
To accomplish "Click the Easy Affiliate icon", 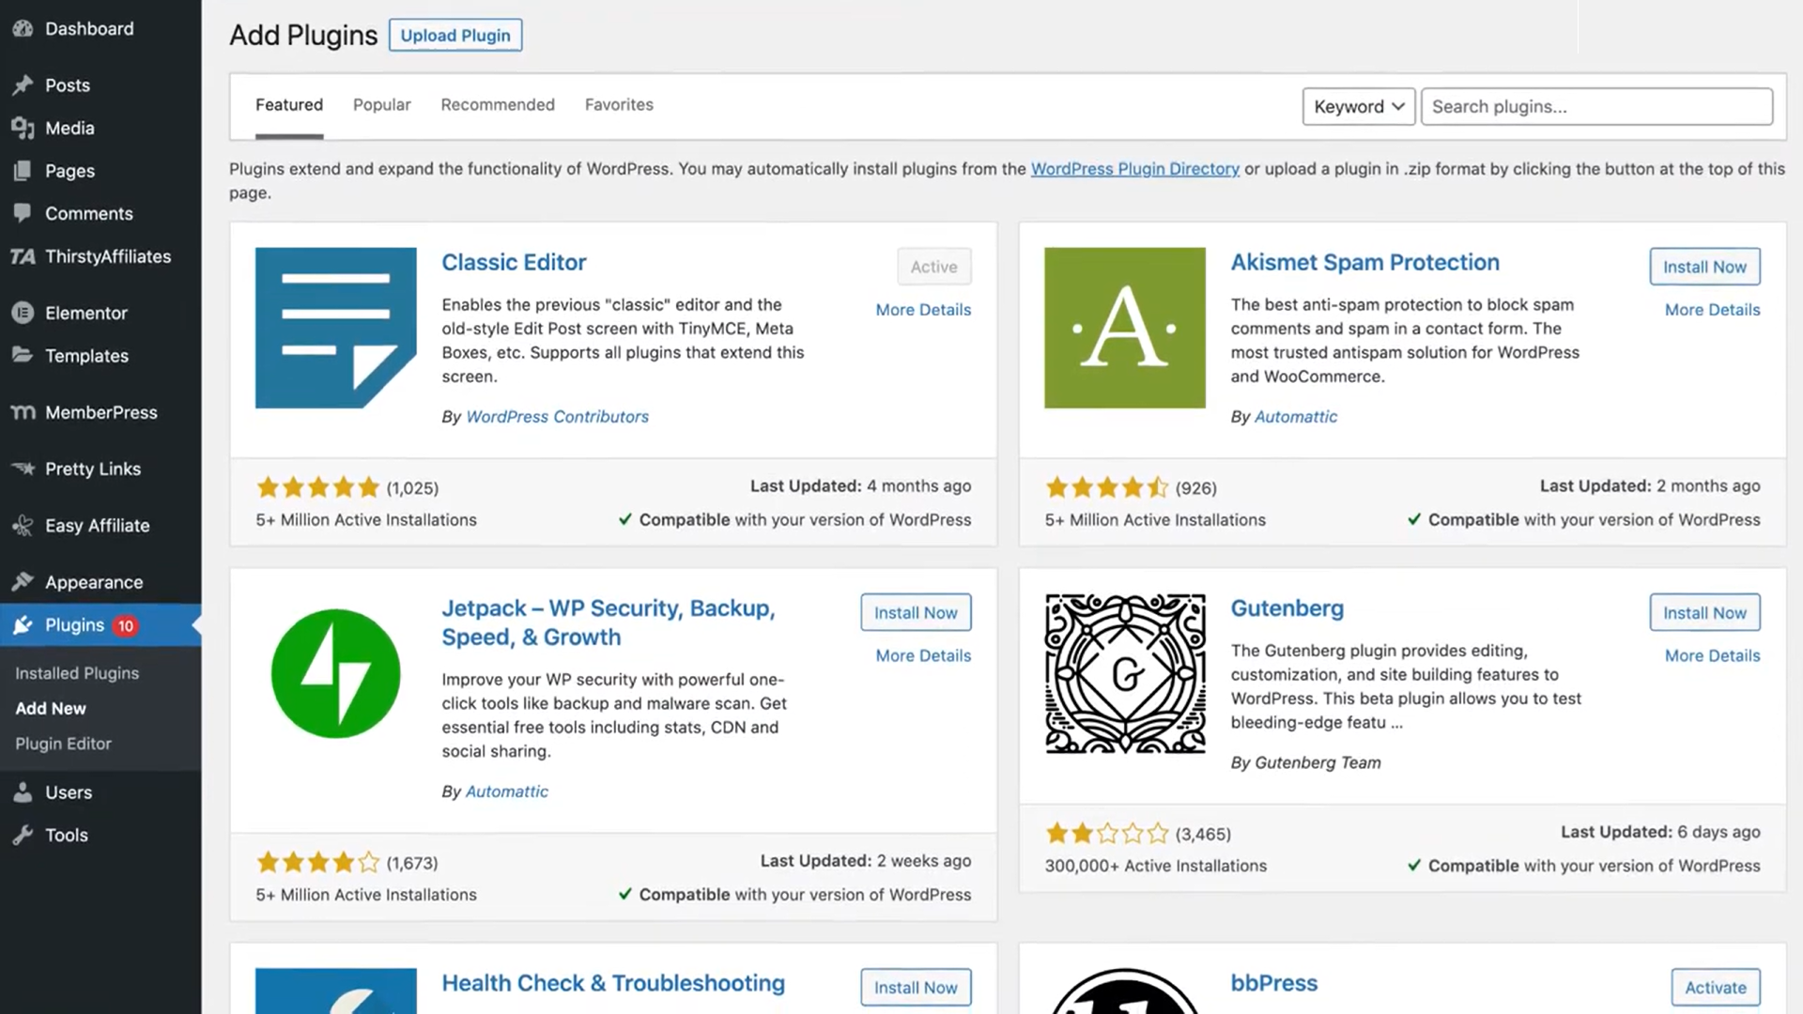I will click(23, 526).
